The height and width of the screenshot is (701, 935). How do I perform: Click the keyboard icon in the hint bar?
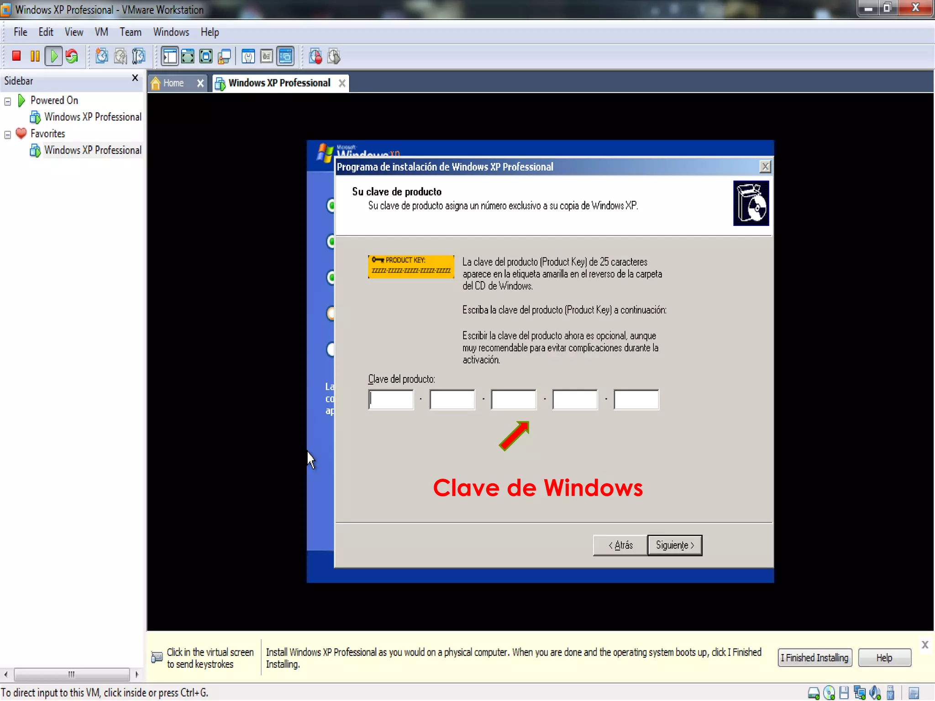coord(157,657)
